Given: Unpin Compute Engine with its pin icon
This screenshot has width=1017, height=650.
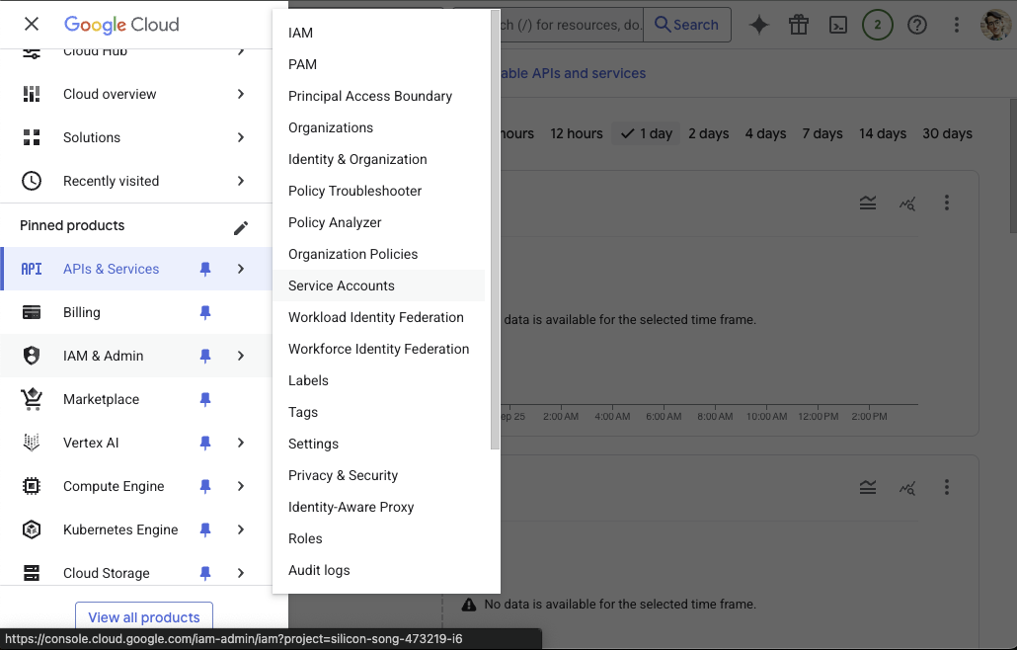Looking at the screenshot, I should 205,486.
